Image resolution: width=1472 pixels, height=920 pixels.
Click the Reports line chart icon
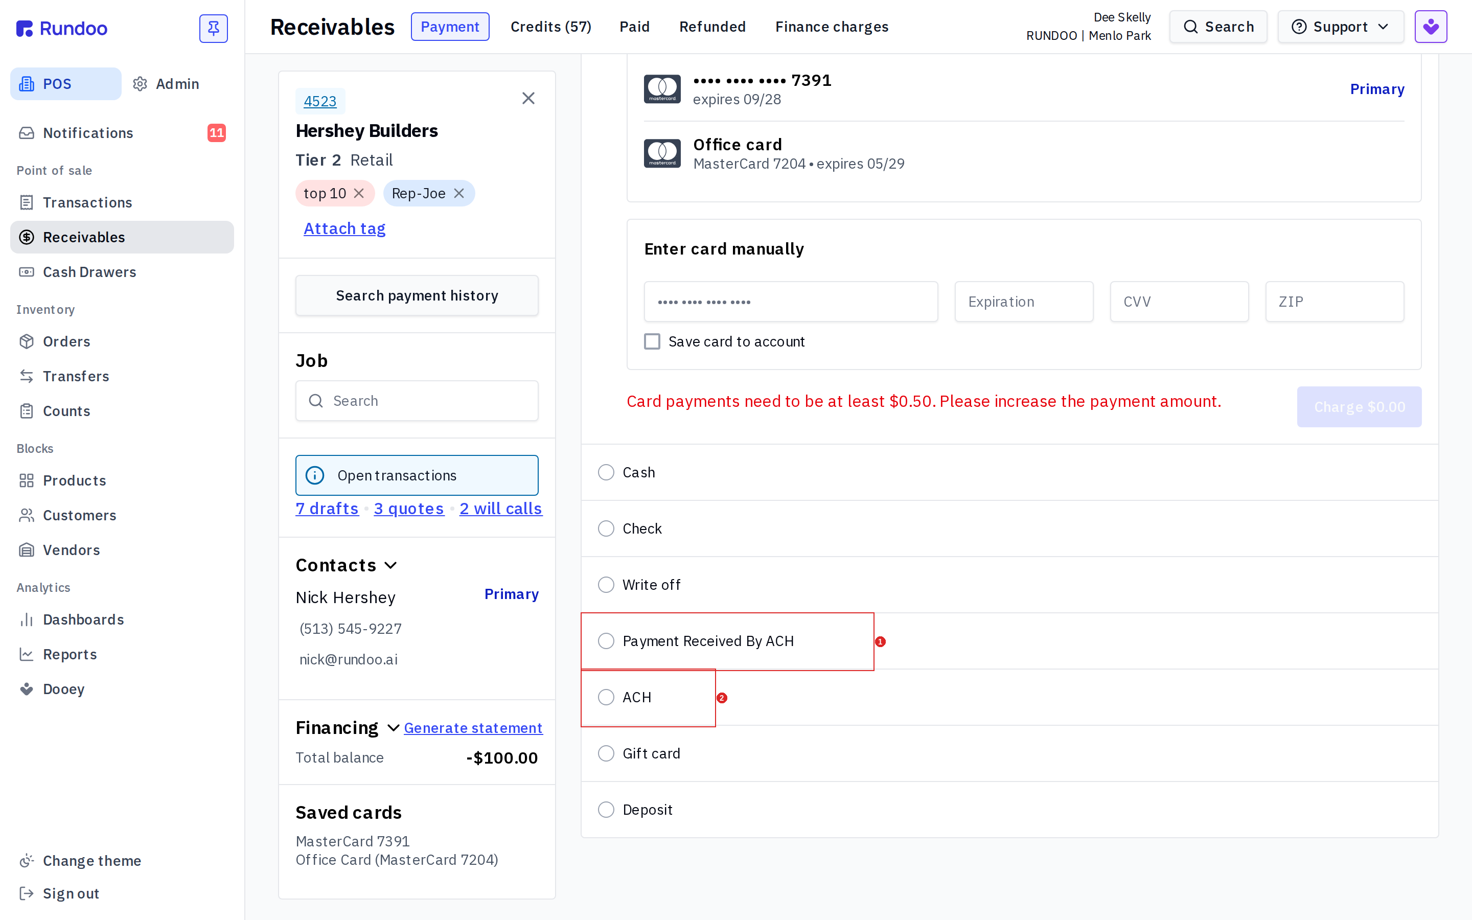tap(26, 654)
